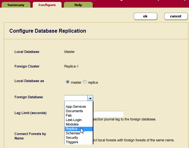Viewport: 189px width, 148px height.
Task: Select the replica radio button
Action: point(85,82)
